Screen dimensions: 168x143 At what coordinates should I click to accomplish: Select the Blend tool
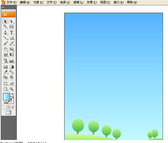tap(12, 72)
